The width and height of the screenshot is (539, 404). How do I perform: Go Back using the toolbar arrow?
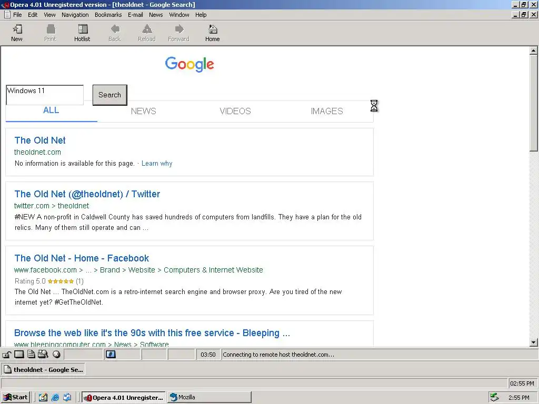coord(115,29)
